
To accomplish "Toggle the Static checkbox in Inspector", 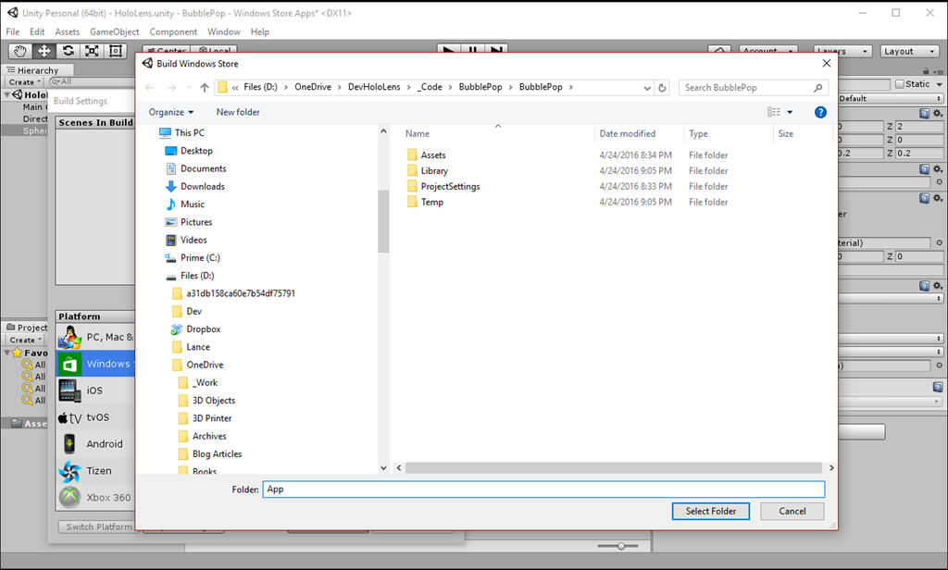I will [900, 84].
